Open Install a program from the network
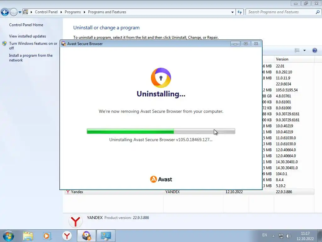Viewport: 322px width, 242px height. tap(31, 58)
